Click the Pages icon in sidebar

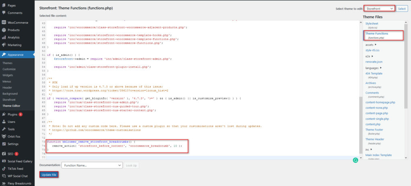[x=4, y=5]
